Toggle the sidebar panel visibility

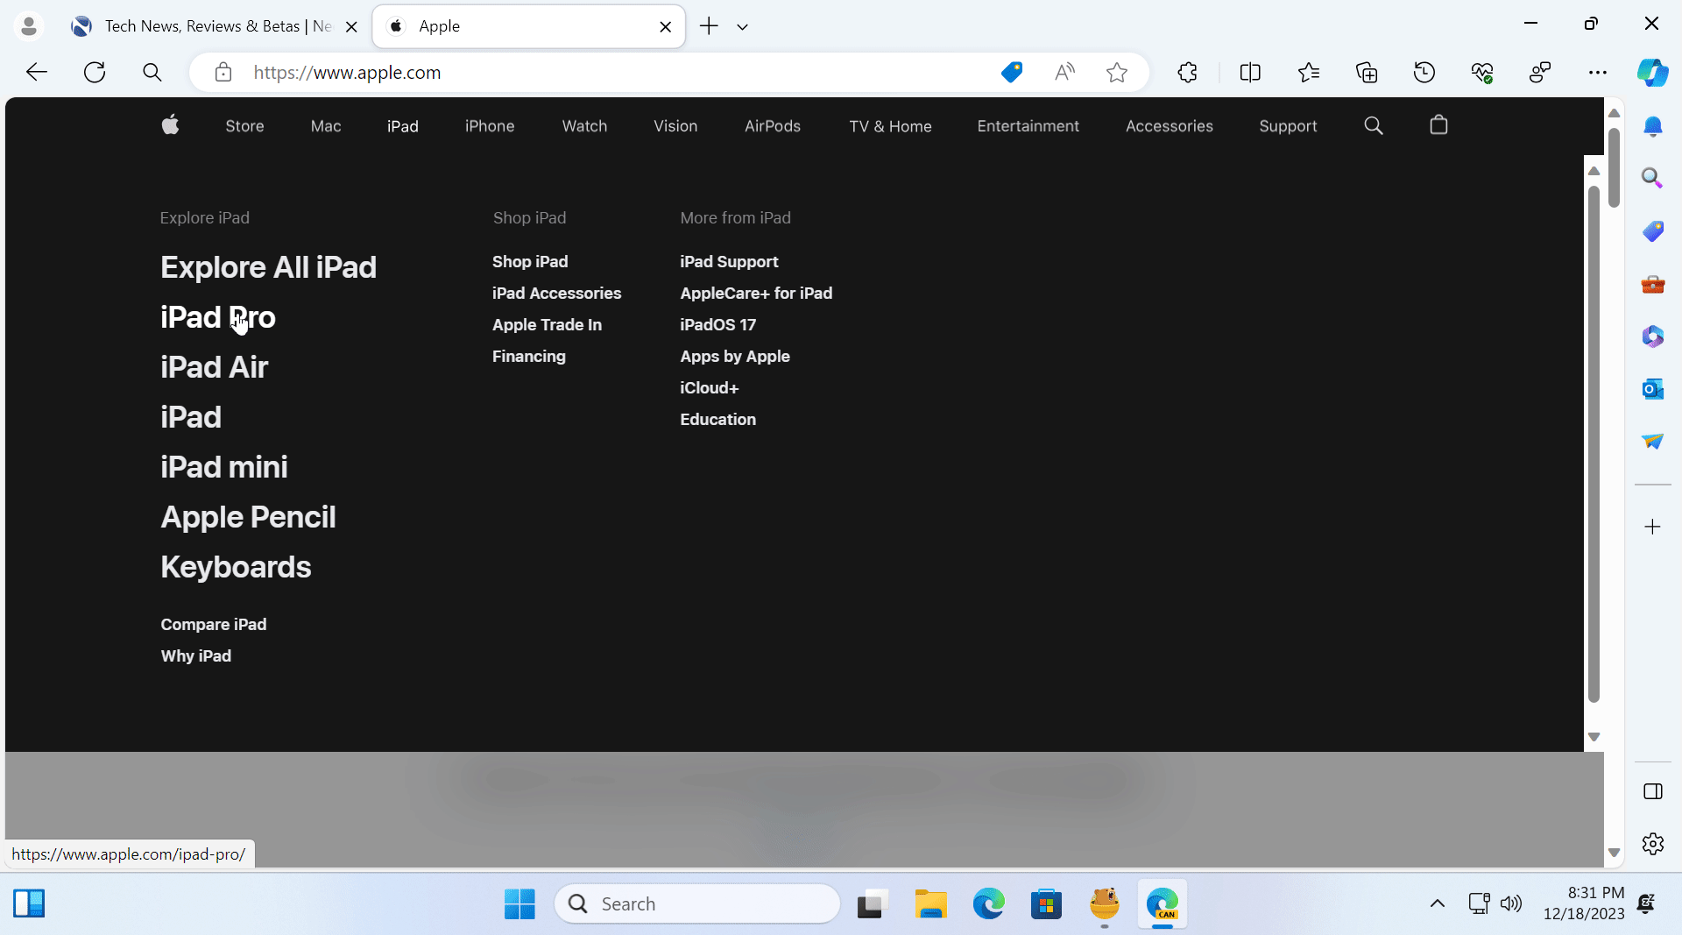1654,791
